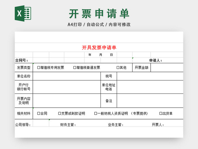This screenshot has height=149, width=198.
Task: Click the blank cell after 税号
Action: coord(150,76)
